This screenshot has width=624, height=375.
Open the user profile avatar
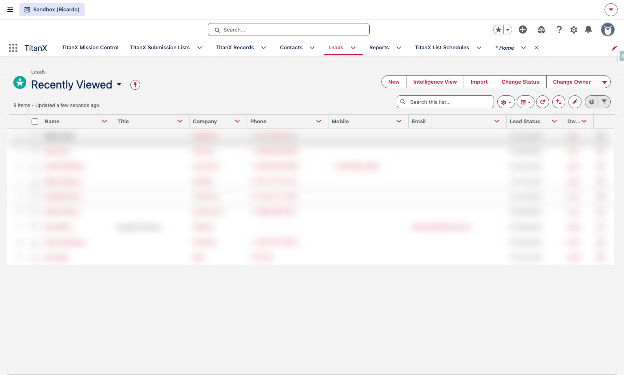tap(607, 29)
